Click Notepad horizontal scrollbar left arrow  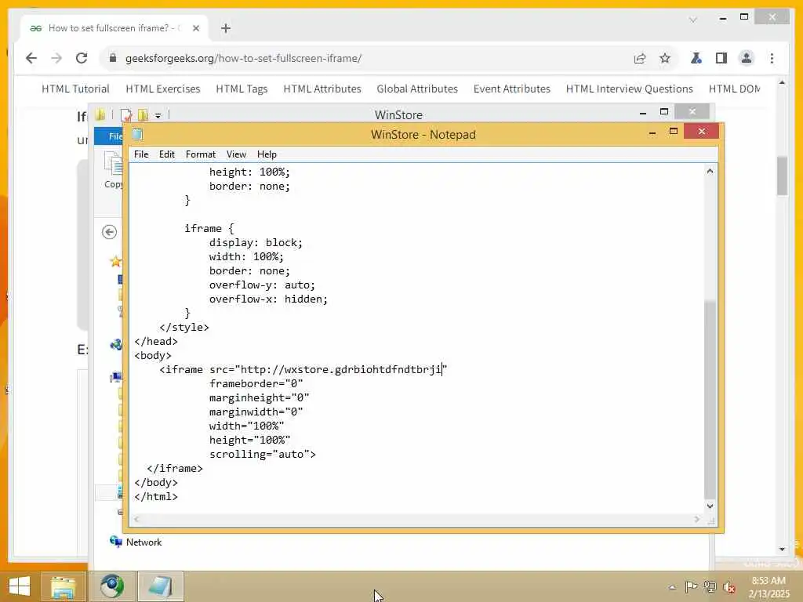pyautogui.click(x=136, y=519)
